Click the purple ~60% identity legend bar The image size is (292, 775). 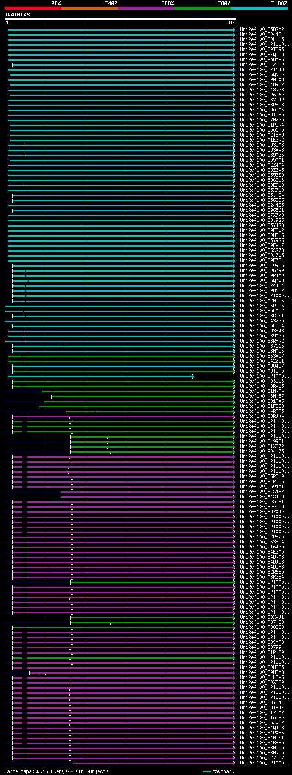(x=146, y=8)
